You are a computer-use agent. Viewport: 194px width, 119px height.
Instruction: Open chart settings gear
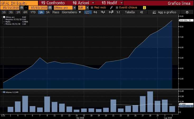pos(187,12)
